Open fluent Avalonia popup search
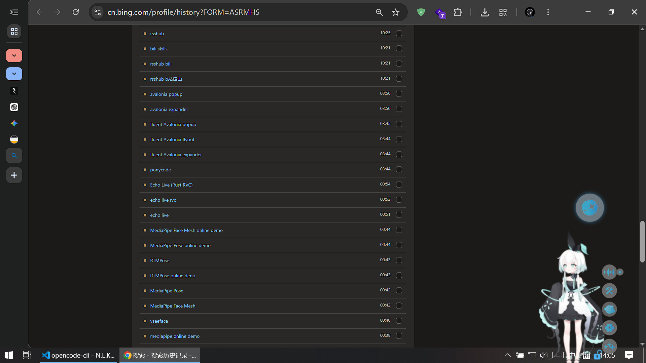Screen dimensions: 646x363 [x=173, y=124]
